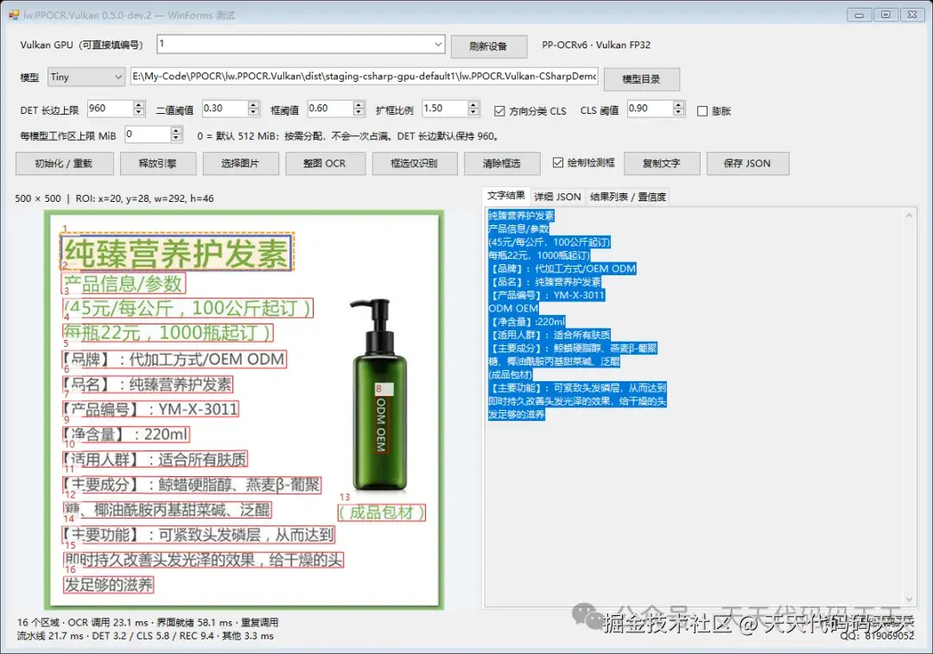
Task: Decrease 框阈值 with down arrow
Action: (359, 112)
